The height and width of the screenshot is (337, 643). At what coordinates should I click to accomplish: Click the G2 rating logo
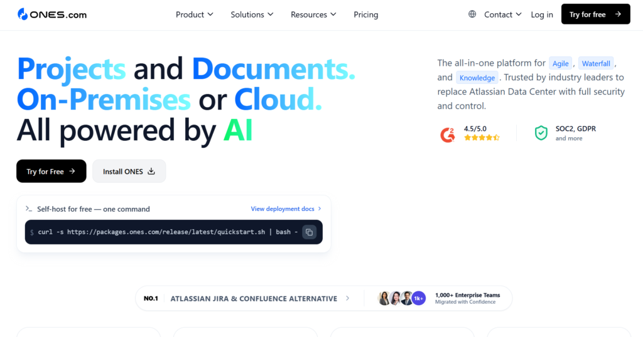pyautogui.click(x=448, y=135)
